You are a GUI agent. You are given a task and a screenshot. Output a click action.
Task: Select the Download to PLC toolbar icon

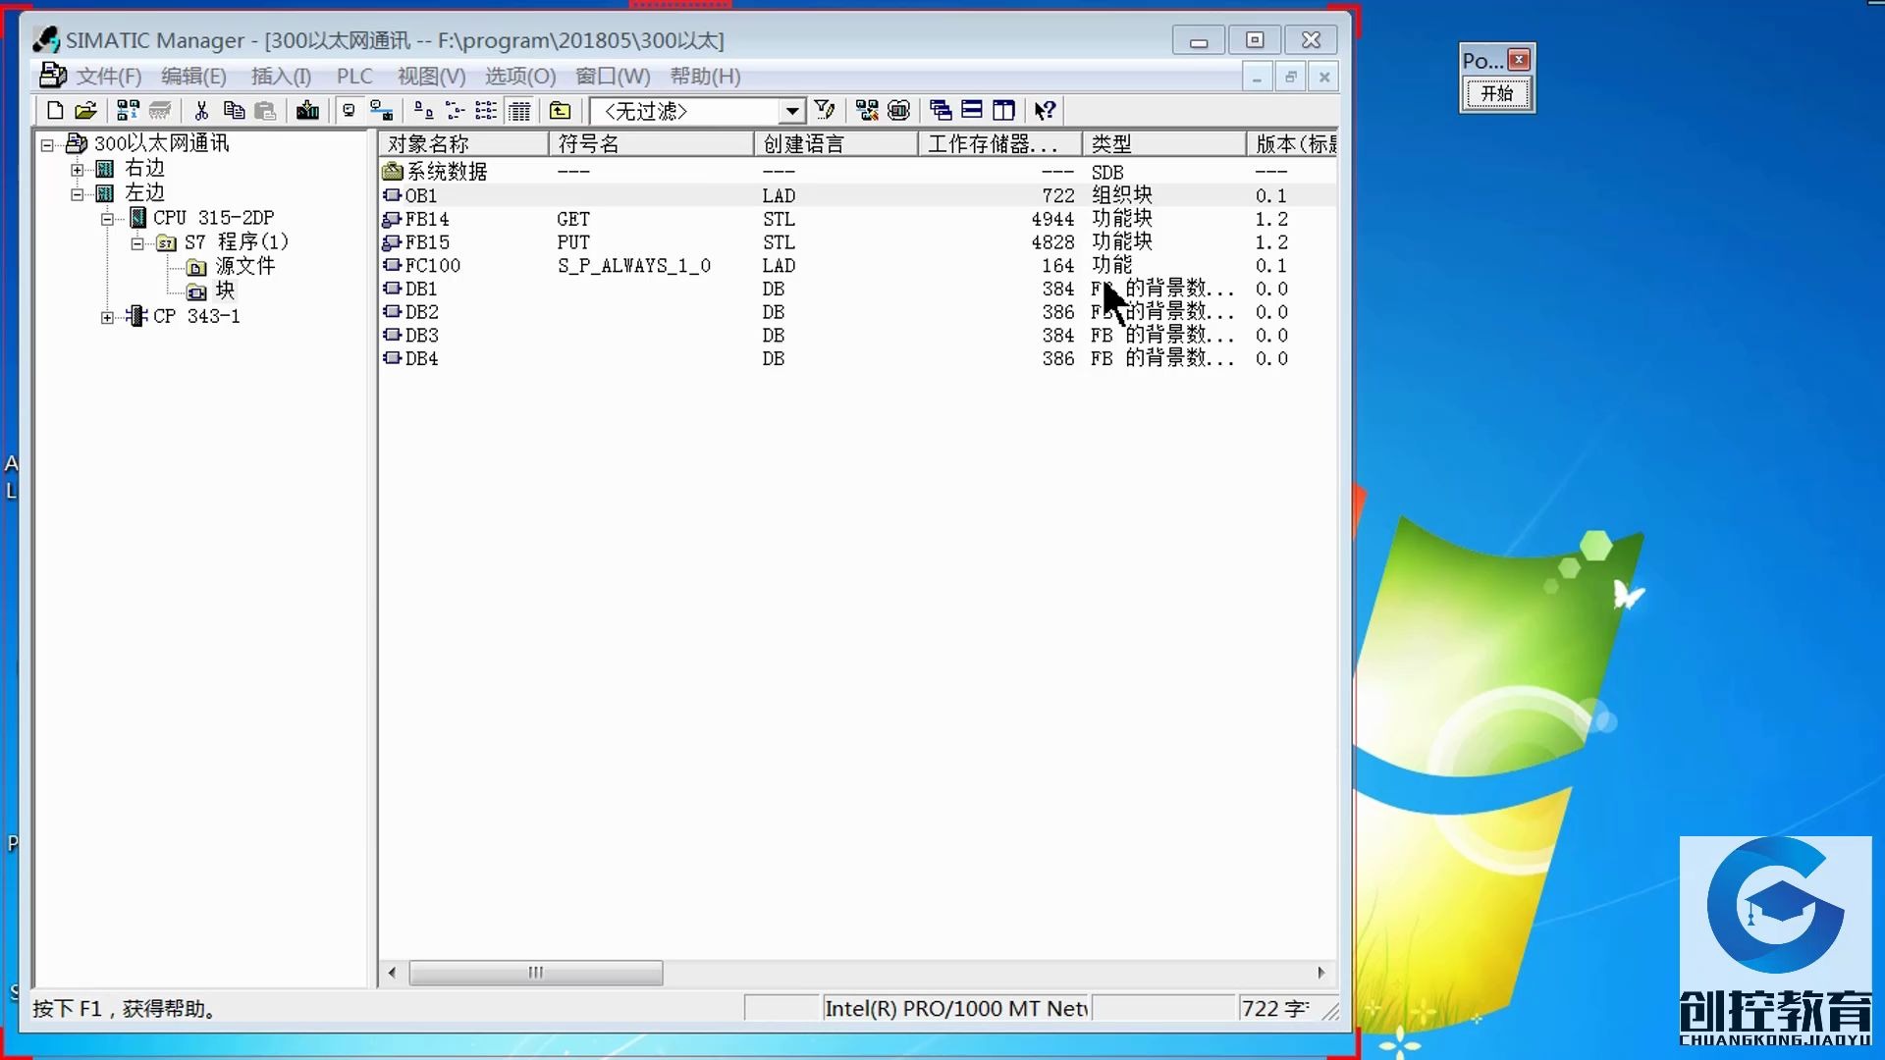307,110
